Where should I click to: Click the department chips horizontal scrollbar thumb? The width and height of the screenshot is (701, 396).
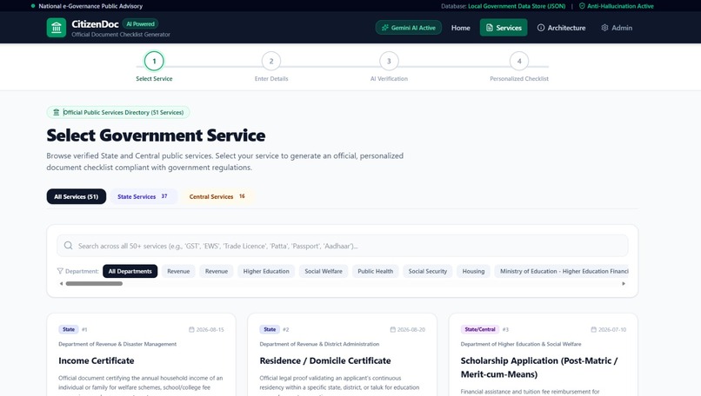(x=94, y=283)
